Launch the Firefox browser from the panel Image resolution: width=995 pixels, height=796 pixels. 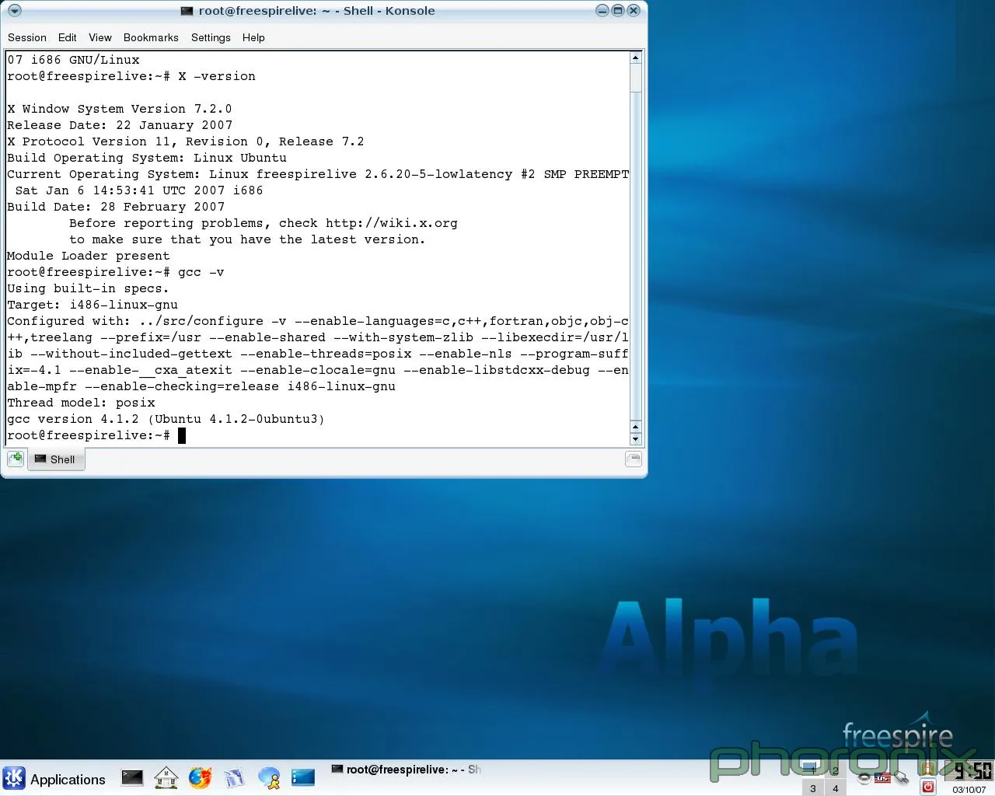[x=200, y=777]
